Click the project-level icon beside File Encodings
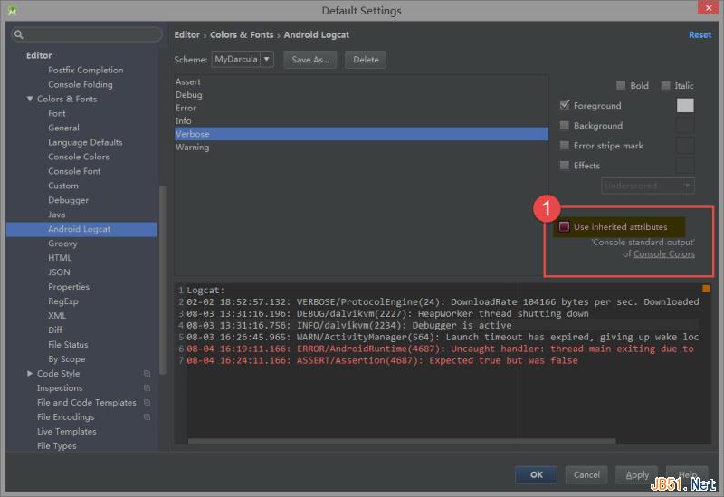The height and width of the screenshot is (497, 724). pos(147,417)
